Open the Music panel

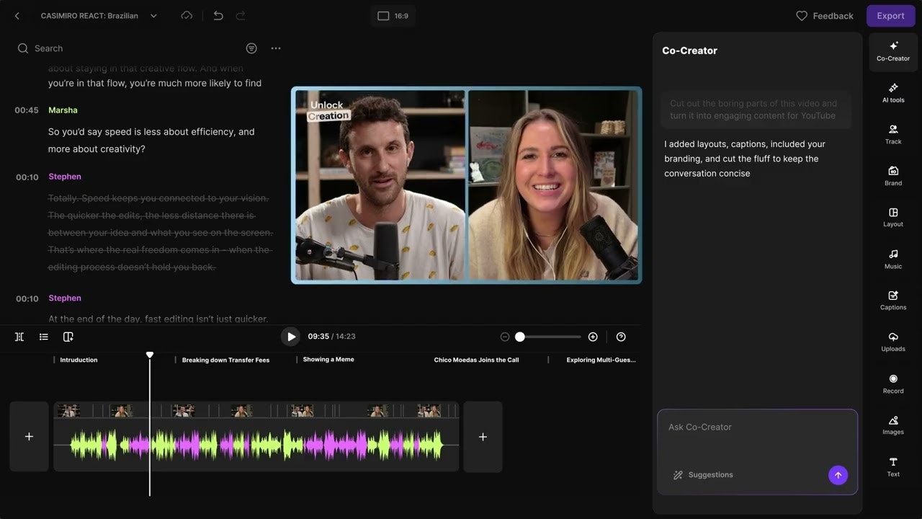892,259
